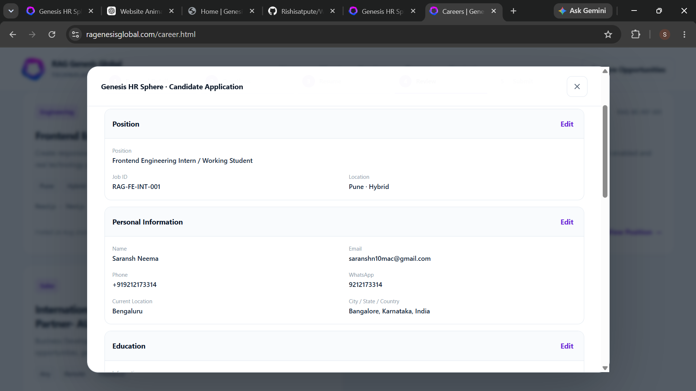Close the second Genesis HR Sp tab

click(413, 11)
